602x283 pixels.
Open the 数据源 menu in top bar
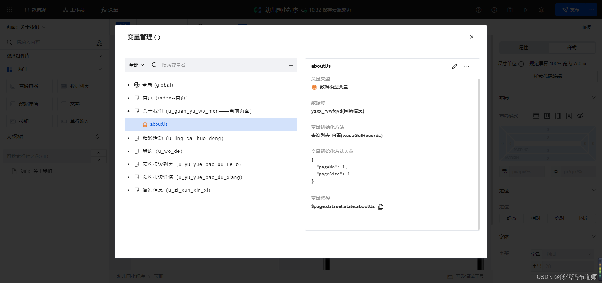tap(35, 10)
